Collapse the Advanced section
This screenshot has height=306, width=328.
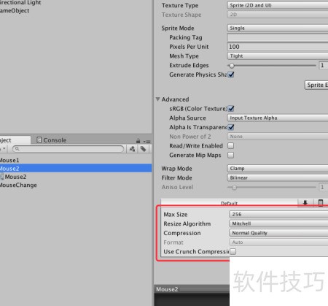point(157,99)
